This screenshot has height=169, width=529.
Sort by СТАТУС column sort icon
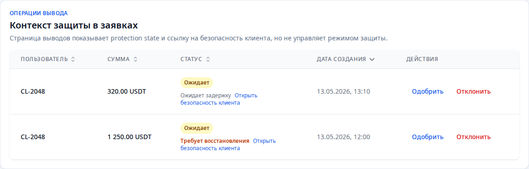[208, 59]
